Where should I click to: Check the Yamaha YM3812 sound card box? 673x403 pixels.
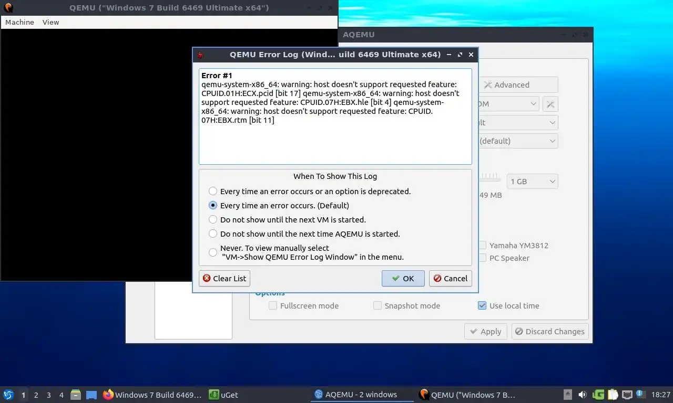tap(483, 246)
